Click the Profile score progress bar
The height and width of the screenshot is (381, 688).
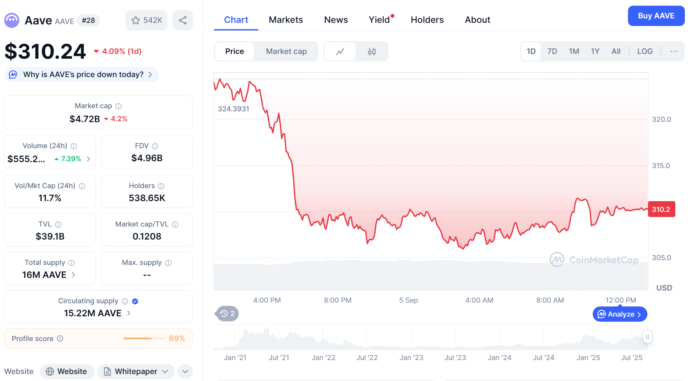point(143,338)
